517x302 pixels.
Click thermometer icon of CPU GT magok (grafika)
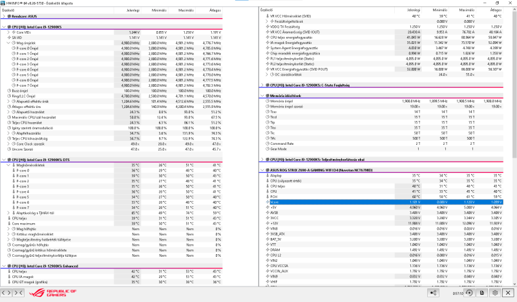(9, 282)
